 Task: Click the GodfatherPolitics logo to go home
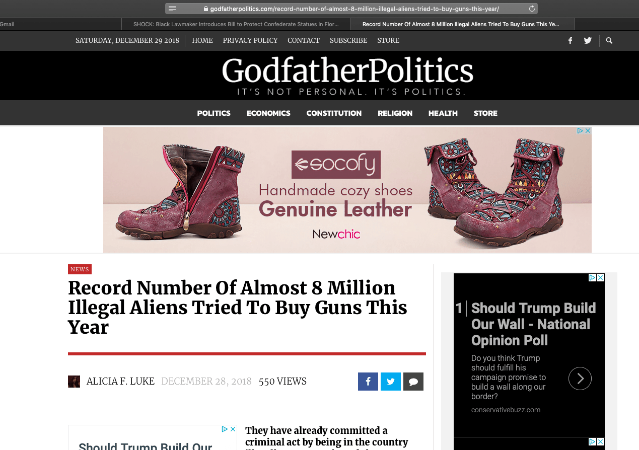pyautogui.click(x=347, y=71)
